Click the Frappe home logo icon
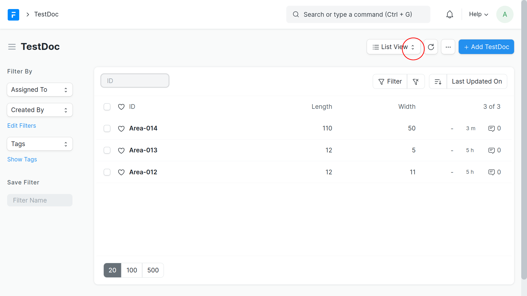 coord(13,15)
